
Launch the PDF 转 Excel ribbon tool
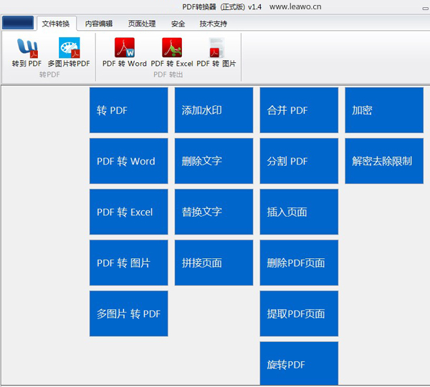click(172, 52)
